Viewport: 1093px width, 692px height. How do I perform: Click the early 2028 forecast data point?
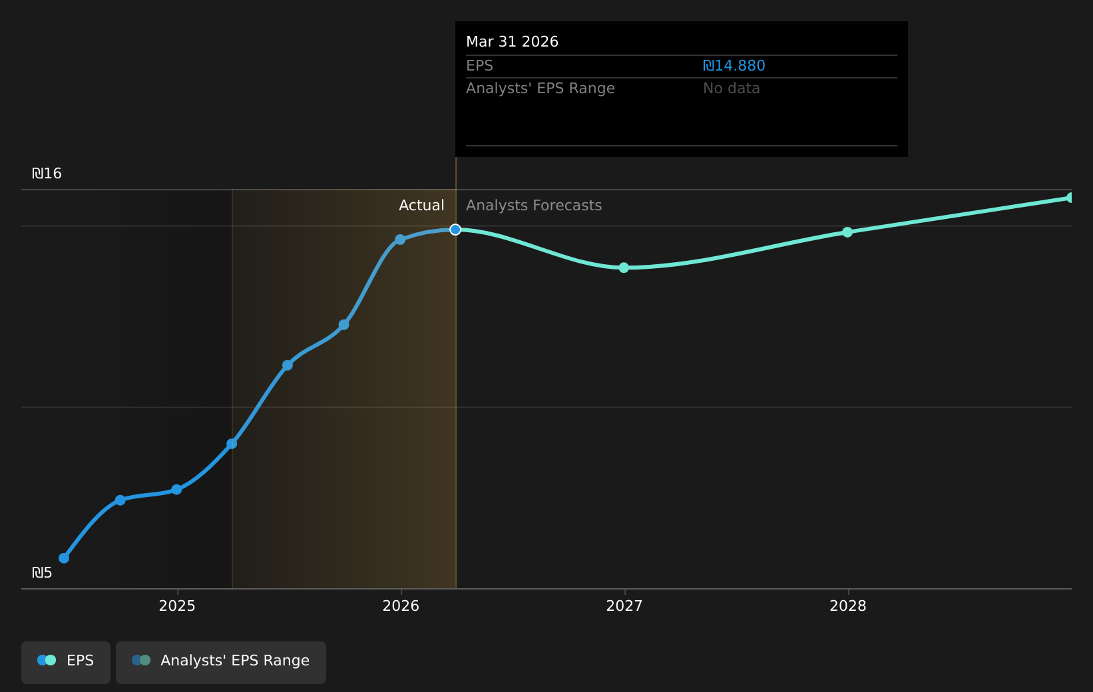pyautogui.click(x=847, y=232)
